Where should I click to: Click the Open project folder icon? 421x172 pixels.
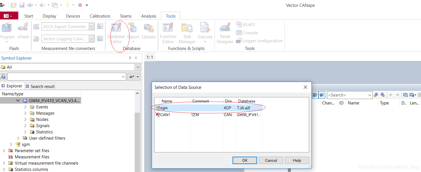13,5
